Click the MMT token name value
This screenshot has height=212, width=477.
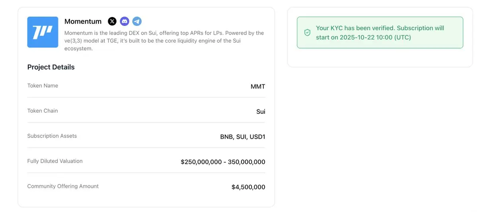click(x=258, y=86)
